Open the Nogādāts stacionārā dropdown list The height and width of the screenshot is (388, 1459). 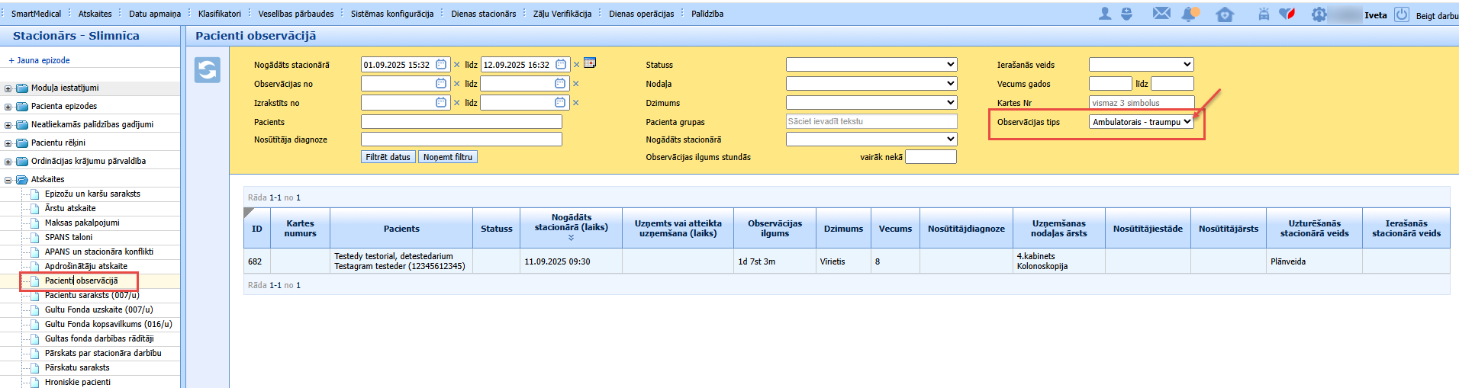pos(871,139)
